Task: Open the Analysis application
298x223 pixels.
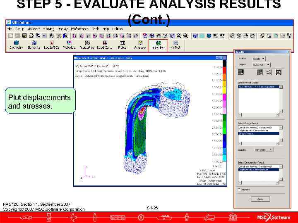Action: (x=140, y=45)
